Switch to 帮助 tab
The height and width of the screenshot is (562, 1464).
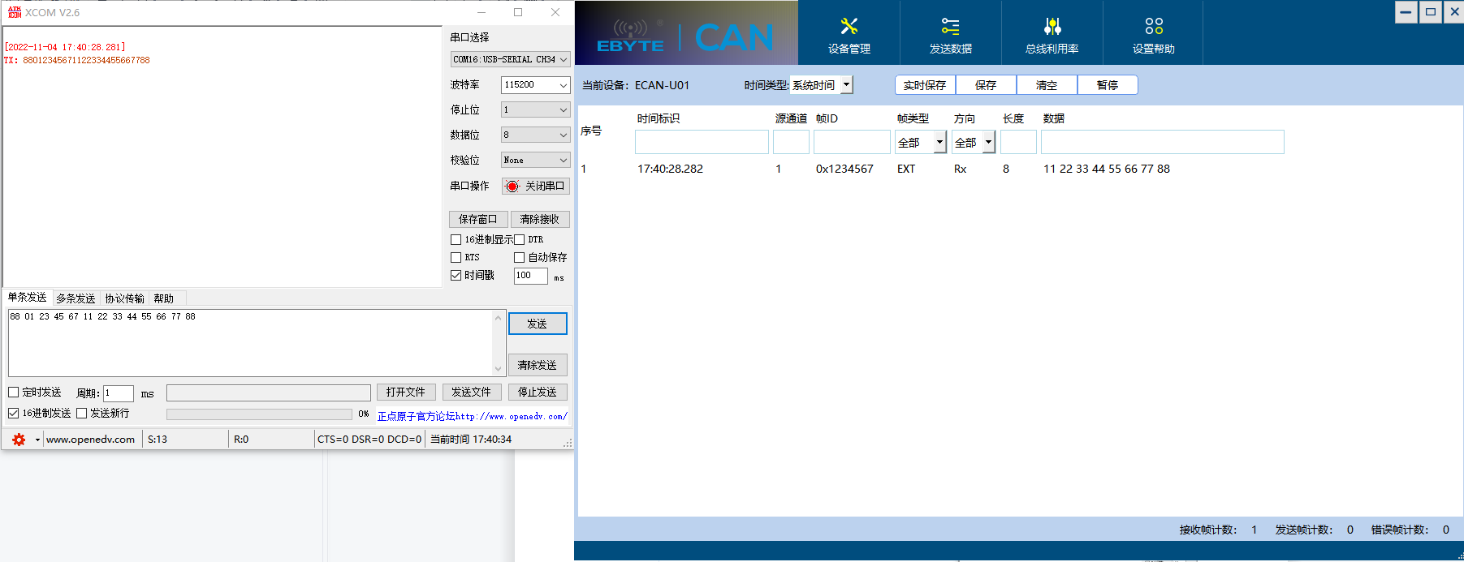[x=164, y=298]
